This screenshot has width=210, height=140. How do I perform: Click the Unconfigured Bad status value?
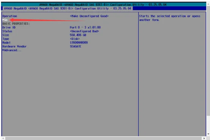click(84, 31)
